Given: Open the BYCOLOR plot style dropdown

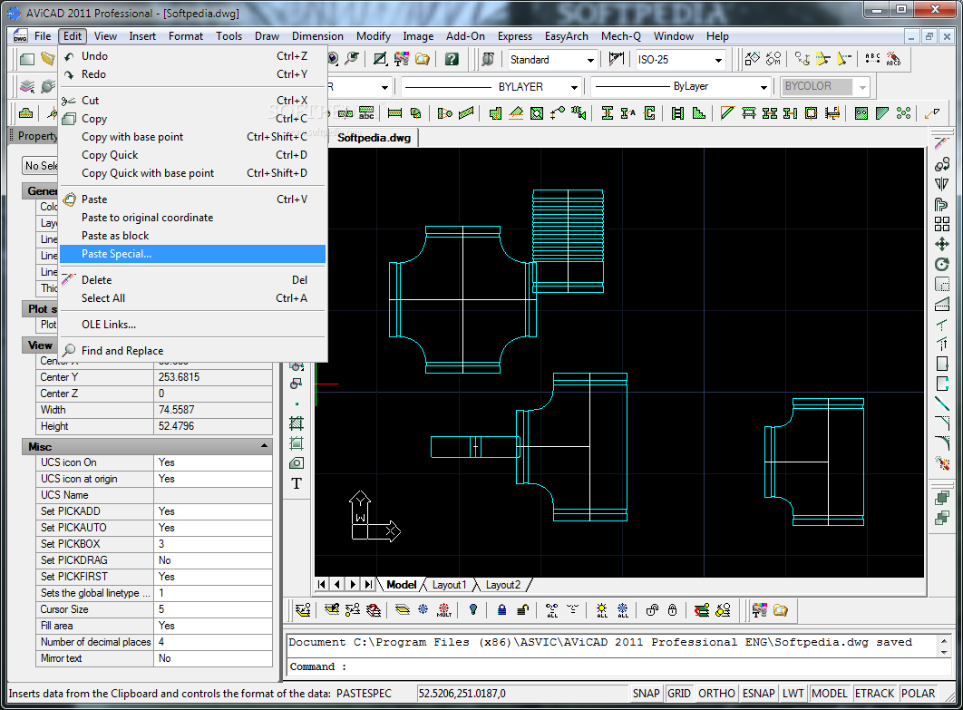Looking at the screenshot, I should (x=862, y=87).
